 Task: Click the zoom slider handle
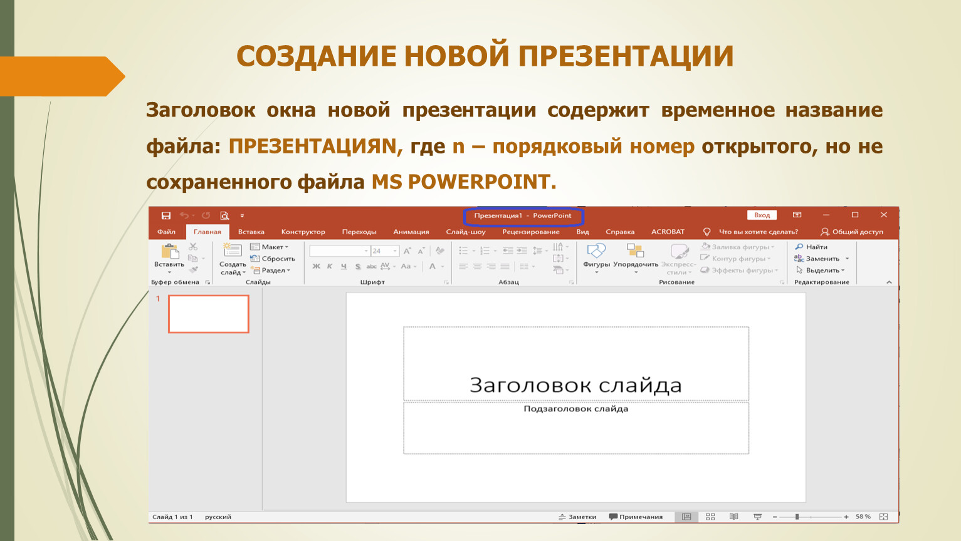click(797, 517)
